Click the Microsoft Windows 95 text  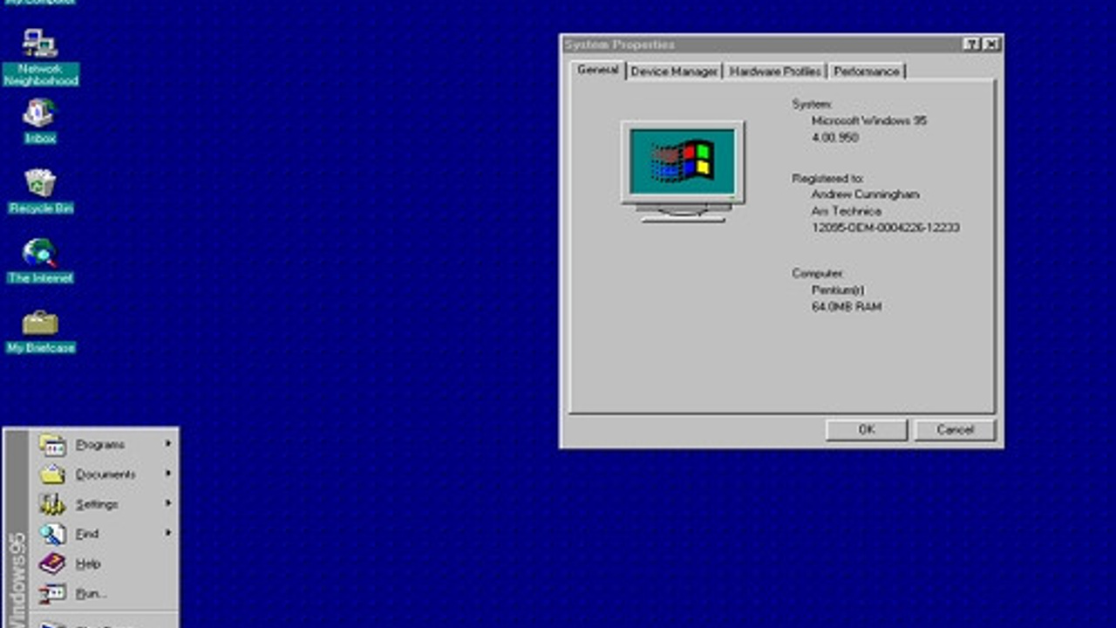tap(869, 121)
